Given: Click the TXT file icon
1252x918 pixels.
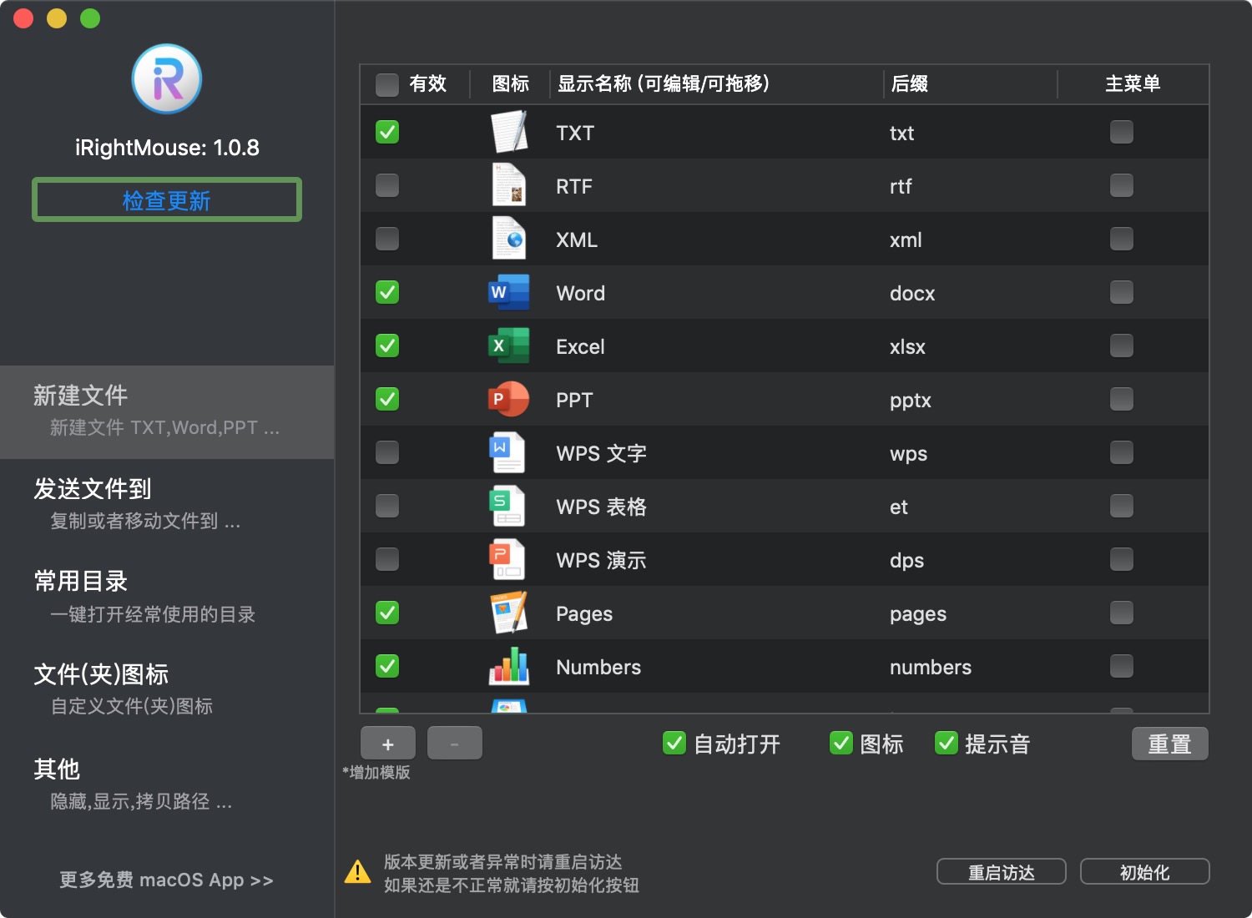Looking at the screenshot, I should pyautogui.click(x=509, y=132).
